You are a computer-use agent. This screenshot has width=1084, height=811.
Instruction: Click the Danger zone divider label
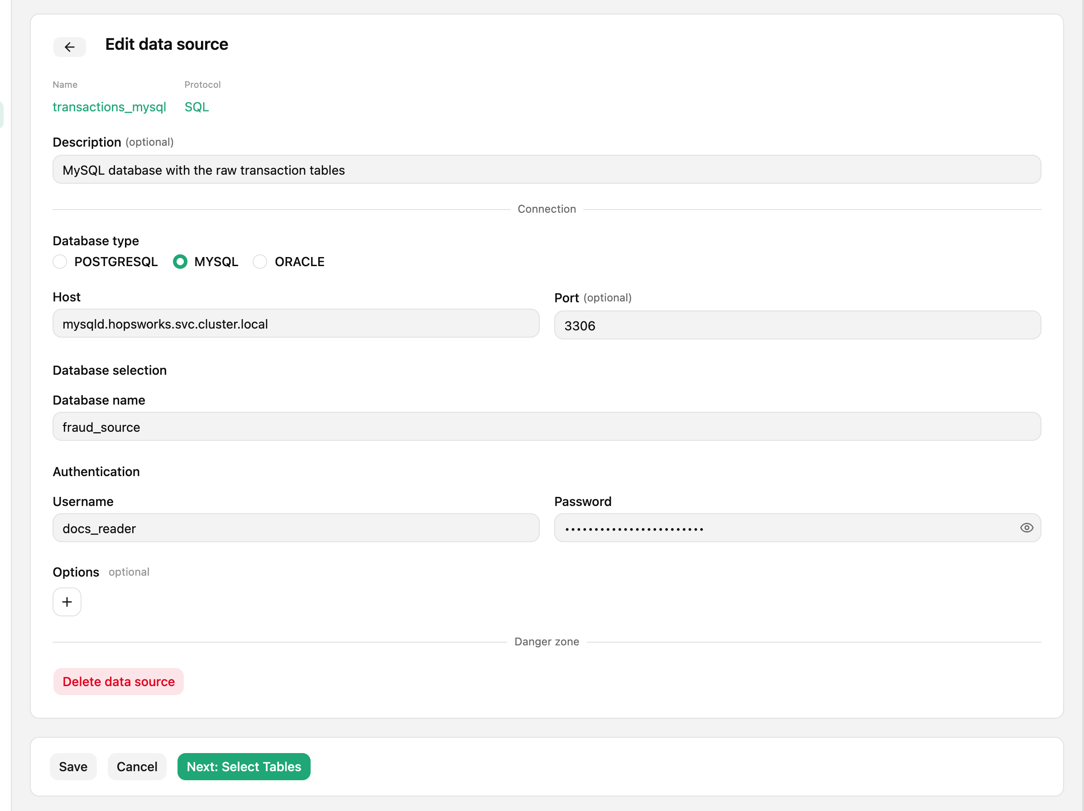pos(547,642)
